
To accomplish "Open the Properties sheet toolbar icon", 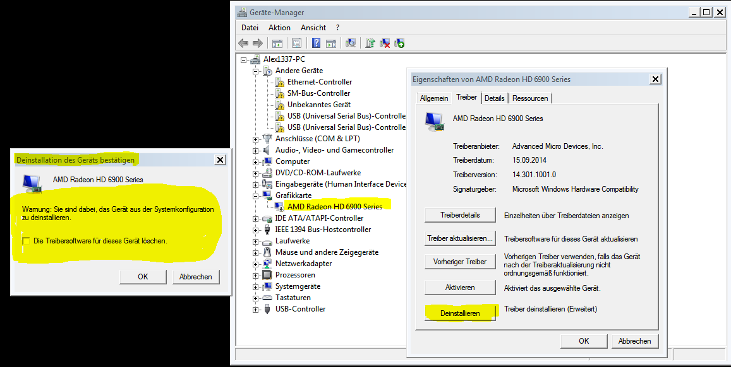I will point(296,44).
